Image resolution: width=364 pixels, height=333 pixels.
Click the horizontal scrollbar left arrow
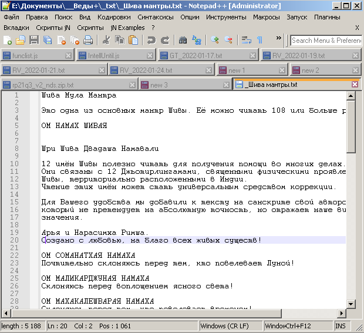[6, 314]
